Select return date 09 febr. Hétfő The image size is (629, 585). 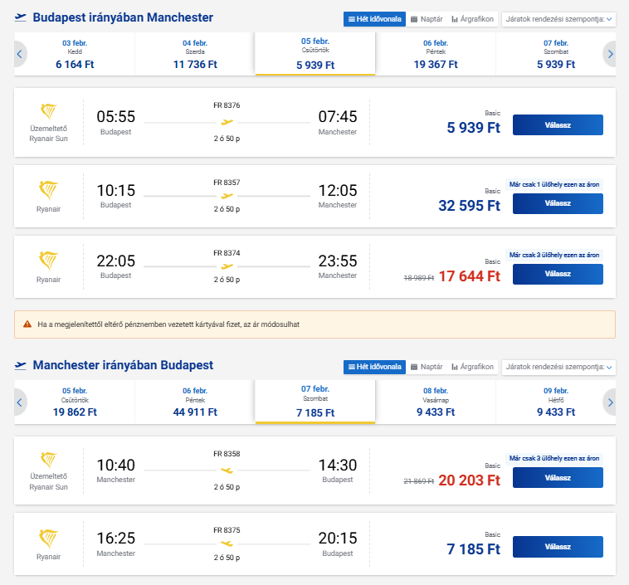(x=556, y=402)
